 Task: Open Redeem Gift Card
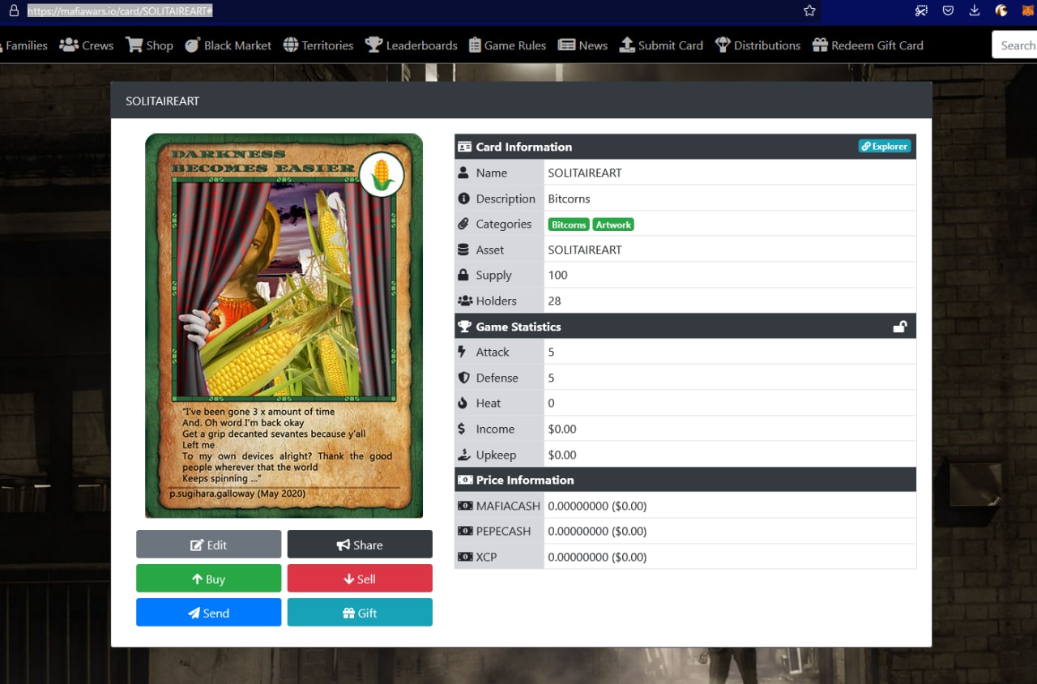pos(868,45)
